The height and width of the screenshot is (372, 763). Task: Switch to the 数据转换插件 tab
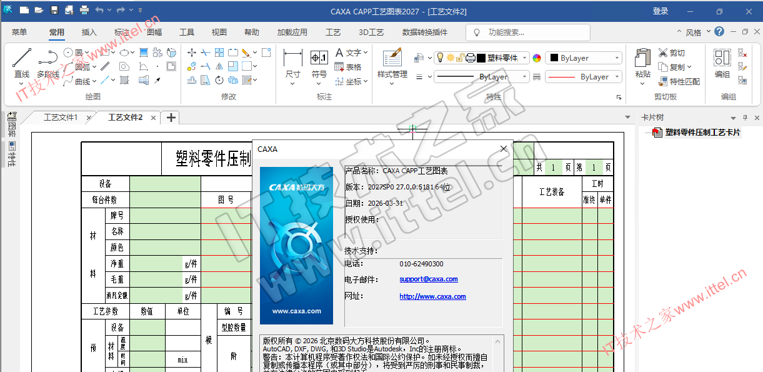click(425, 33)
